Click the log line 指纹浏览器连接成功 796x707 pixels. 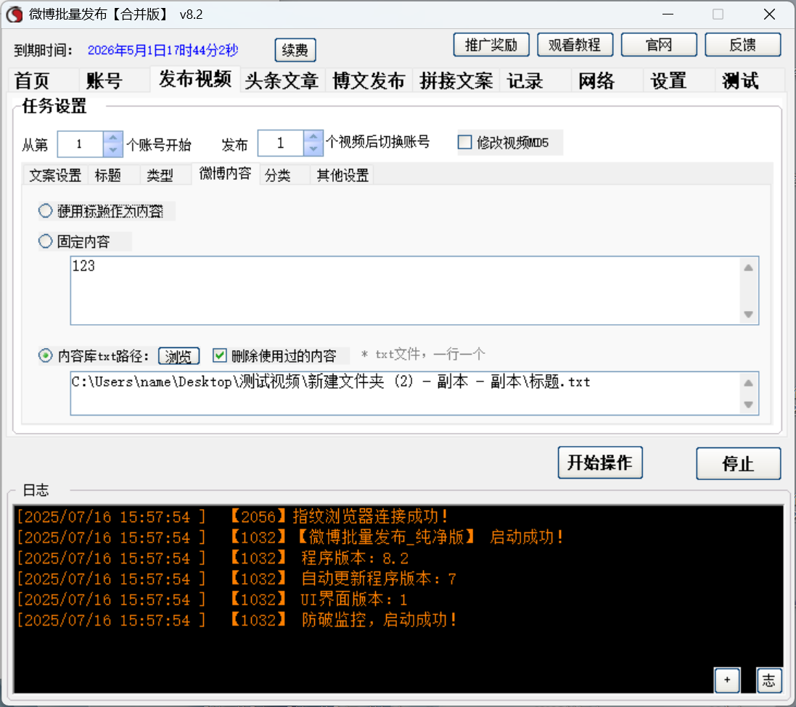click(233, 517)
